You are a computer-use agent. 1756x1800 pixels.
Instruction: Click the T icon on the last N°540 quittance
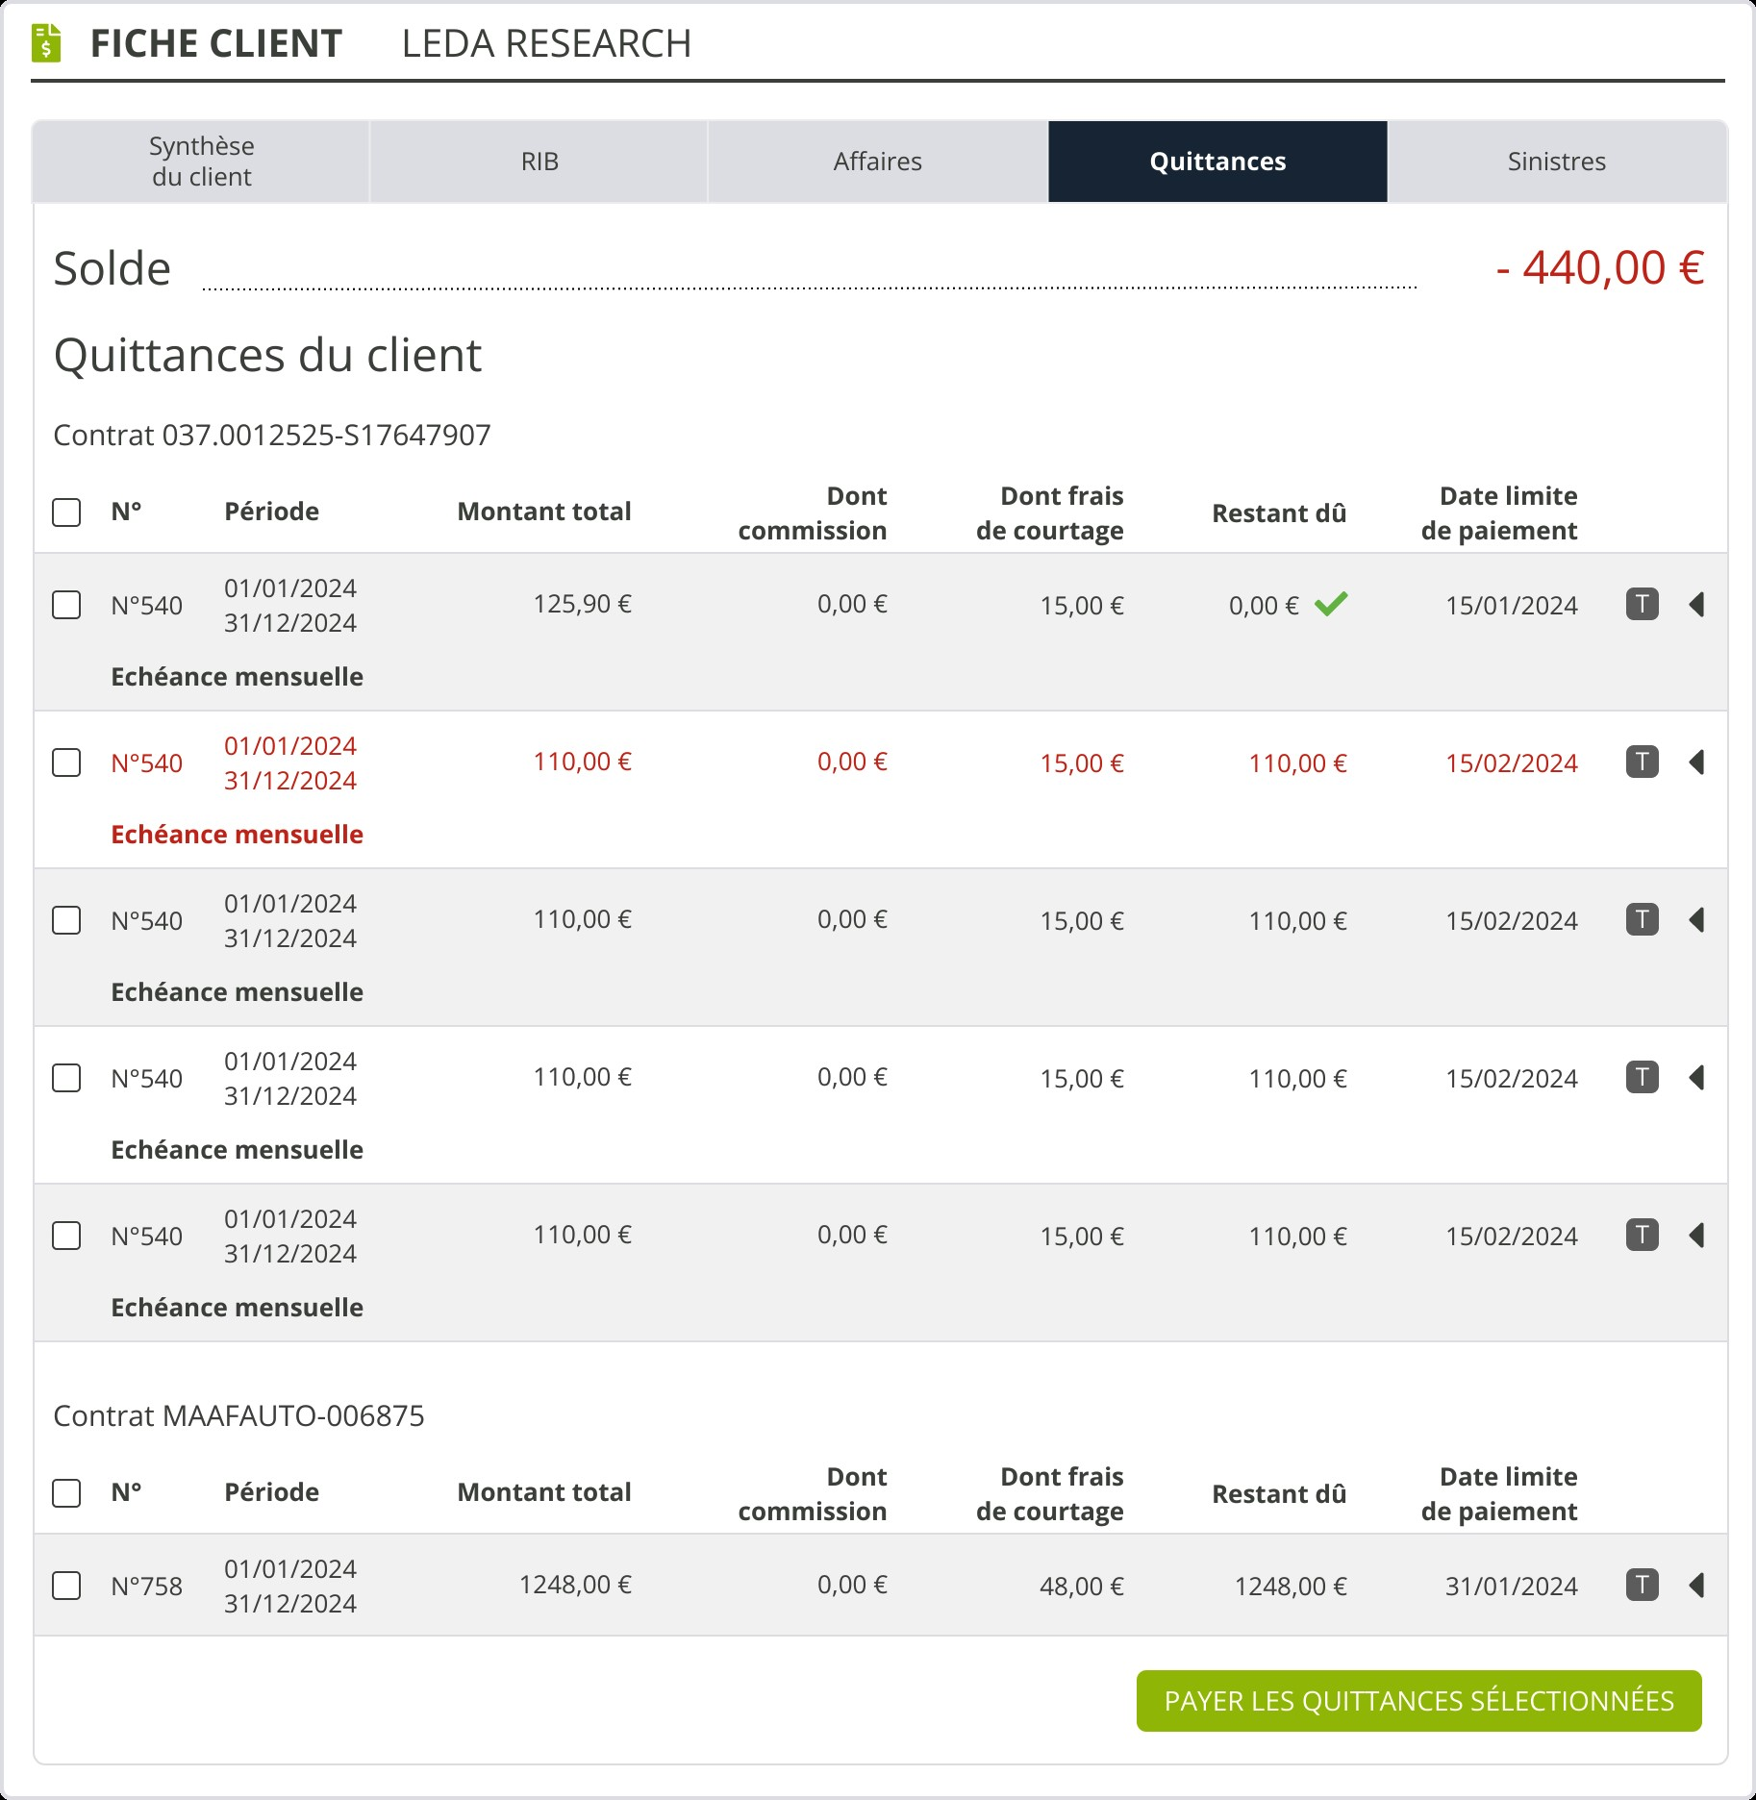(x=1642, y=1236)
